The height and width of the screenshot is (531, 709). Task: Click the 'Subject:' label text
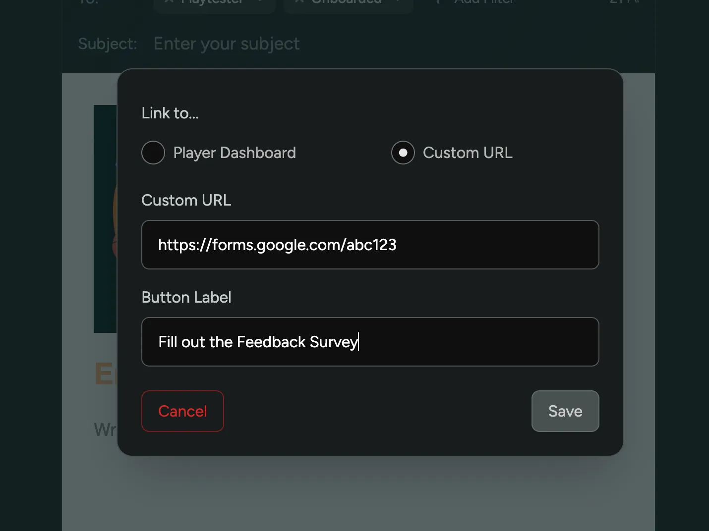(107, 44)
